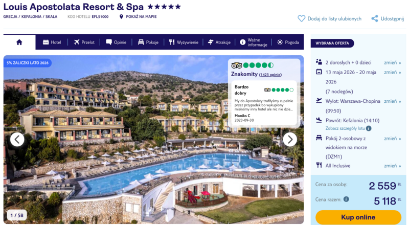Open Zobacz szczegóły lotu link
The height and width of the screenshot is (225, 409).
pos(345,128)
